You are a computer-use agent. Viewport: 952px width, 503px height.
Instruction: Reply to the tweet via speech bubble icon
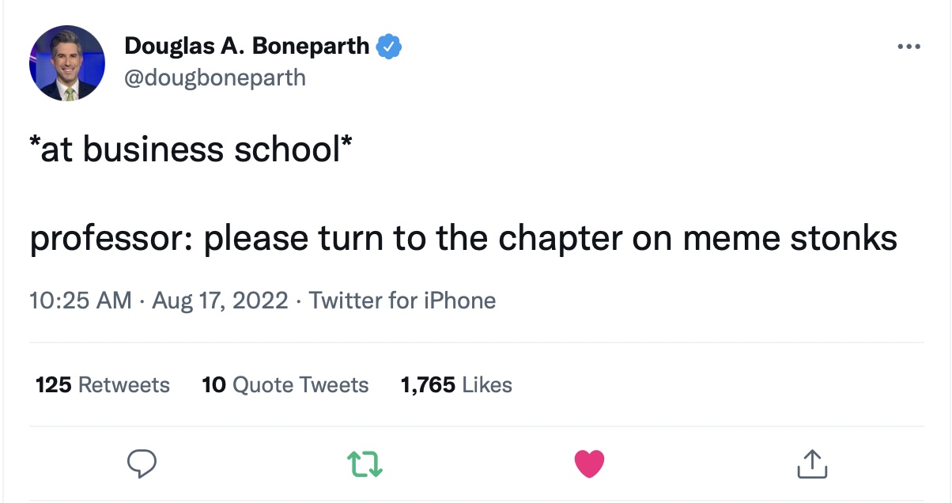pyautogui.click(x=142, y=463)
